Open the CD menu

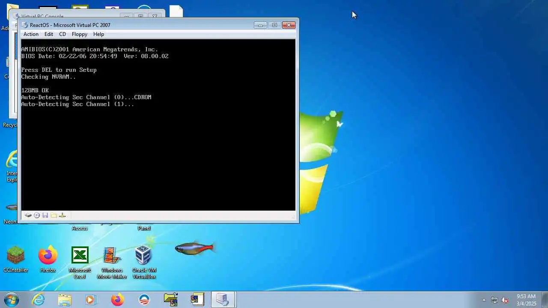(x=63, y=34)
